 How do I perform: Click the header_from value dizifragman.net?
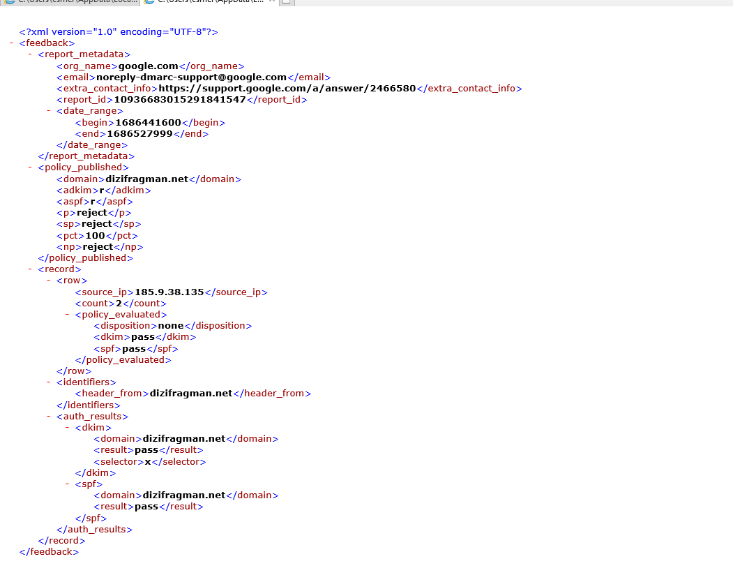[x=191, y=394]
